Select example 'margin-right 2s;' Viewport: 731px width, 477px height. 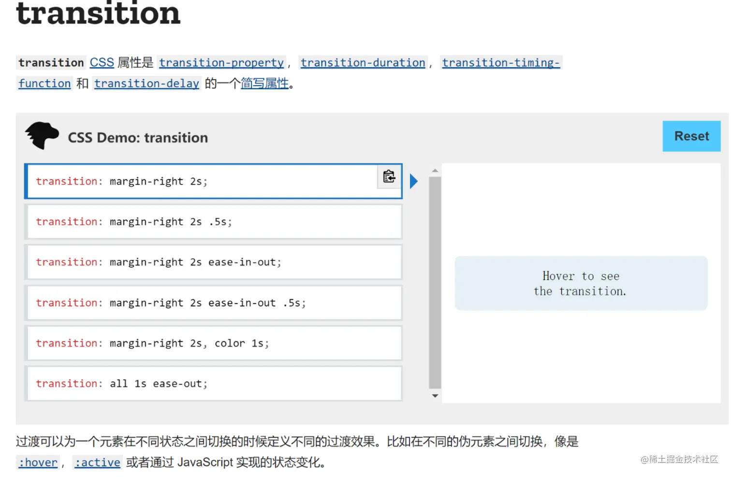[214, 181]
